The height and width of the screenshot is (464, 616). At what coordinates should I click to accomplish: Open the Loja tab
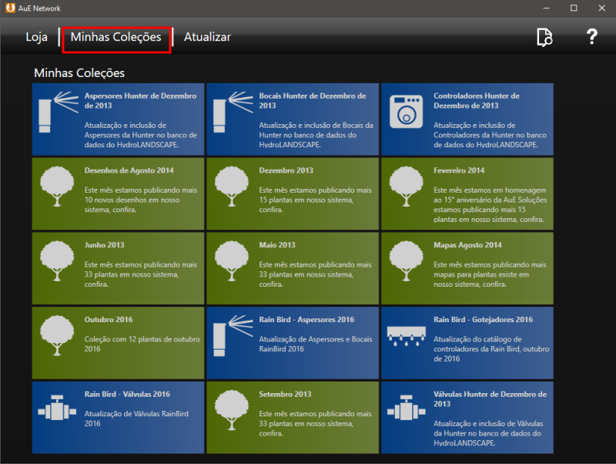(x=36, y=37)
